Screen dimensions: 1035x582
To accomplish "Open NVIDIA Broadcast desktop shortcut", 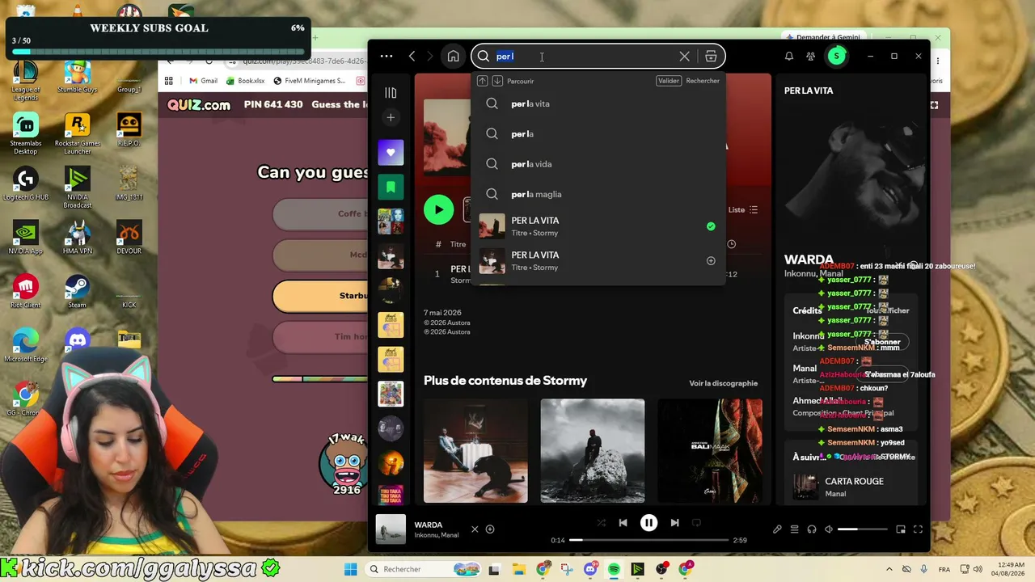I will tap(78, 188).
